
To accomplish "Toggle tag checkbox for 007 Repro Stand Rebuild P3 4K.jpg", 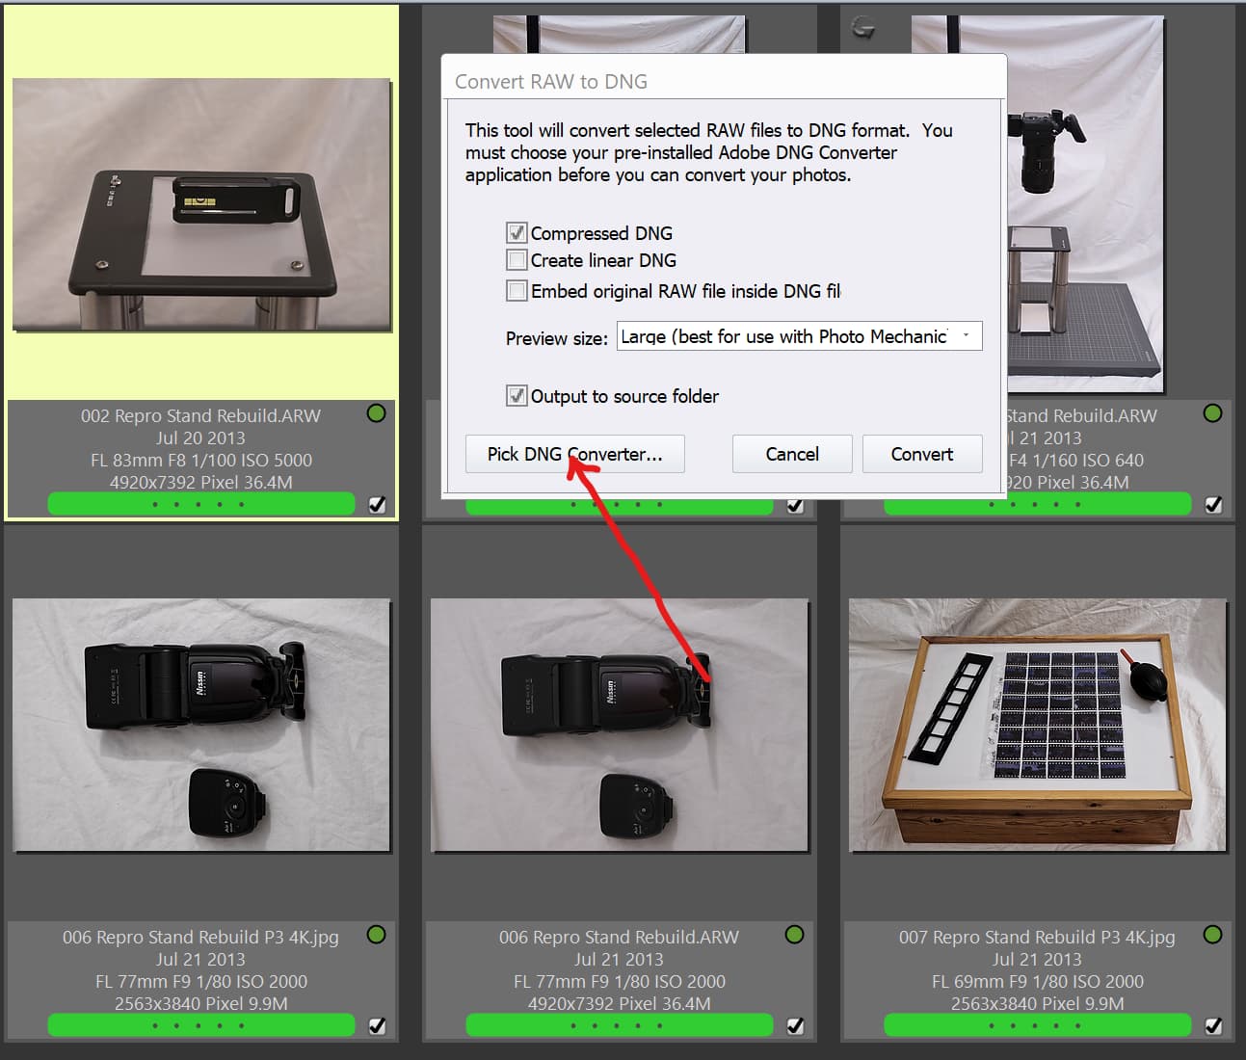I will tap(1213, 1025).
